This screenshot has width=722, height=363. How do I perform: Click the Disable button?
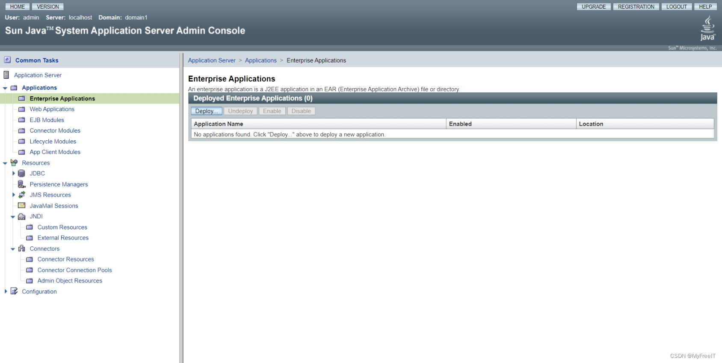[x=301, y=111]
